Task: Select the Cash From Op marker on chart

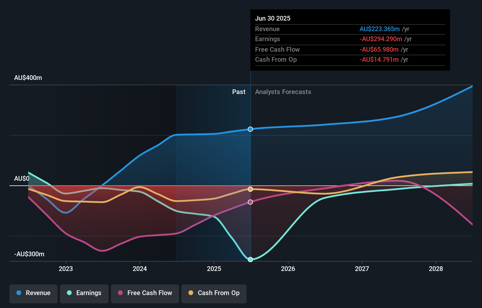Action: (250, 189)
